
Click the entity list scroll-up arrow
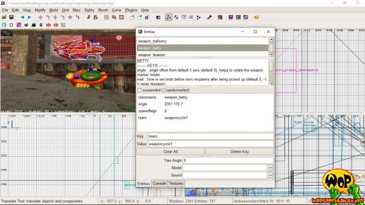click(272, 39)
